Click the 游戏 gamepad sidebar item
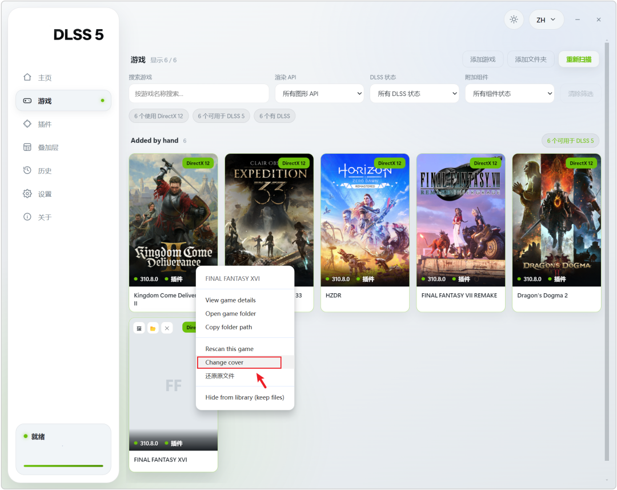This screenshot has width=617, height=490. tap(63, 101)
